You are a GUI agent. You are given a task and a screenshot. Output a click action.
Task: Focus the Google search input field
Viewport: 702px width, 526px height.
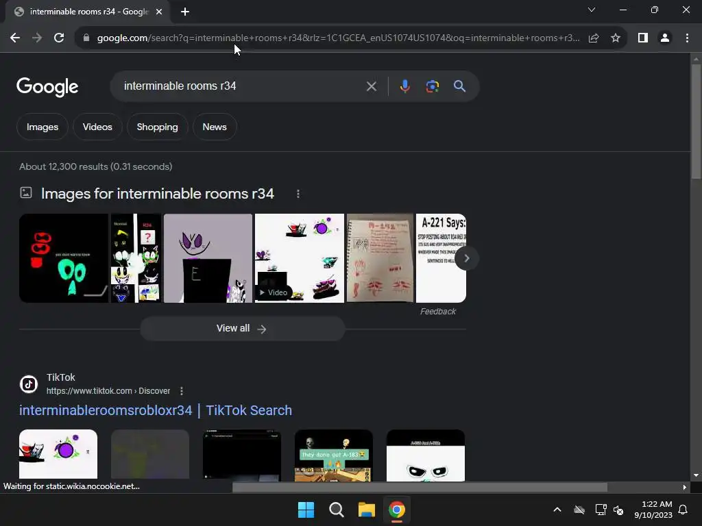pos(242,86)
